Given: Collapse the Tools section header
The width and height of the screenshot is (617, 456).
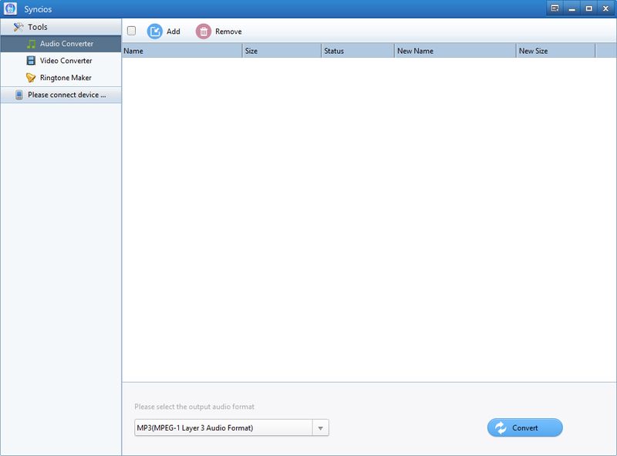Looking at the screenshot, I should point(61,27).
